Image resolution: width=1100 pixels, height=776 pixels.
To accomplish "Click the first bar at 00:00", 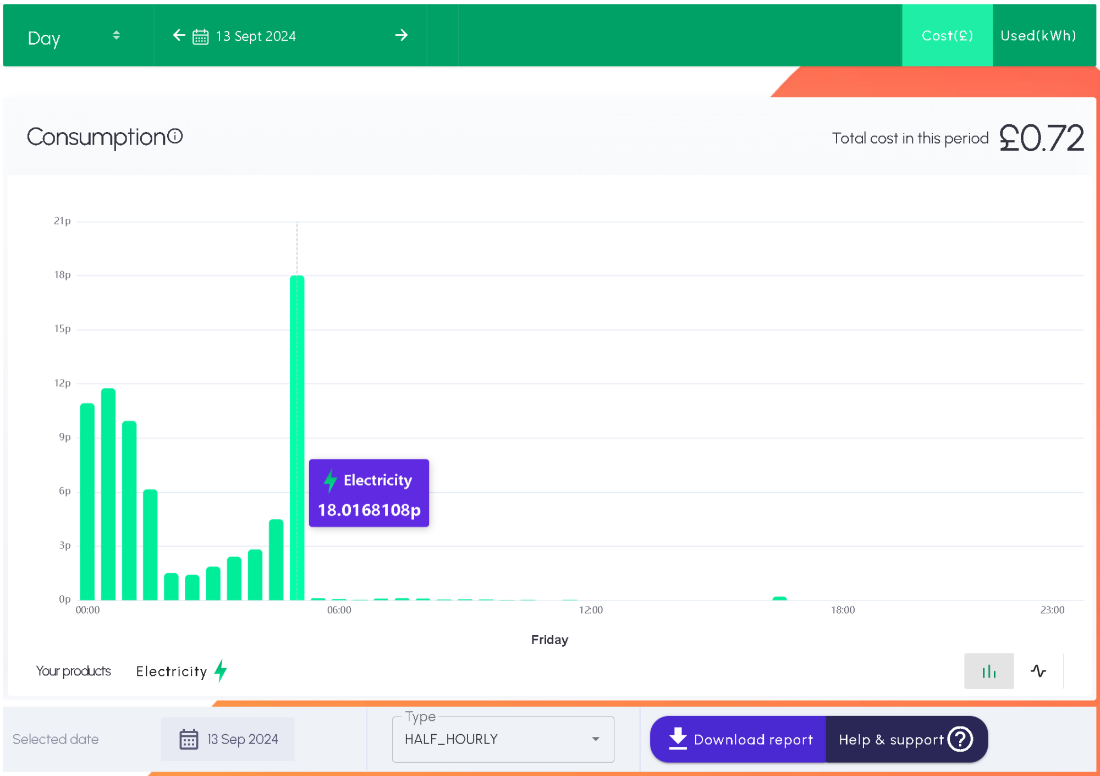I will pyautogui.click(x=87, y=502).
